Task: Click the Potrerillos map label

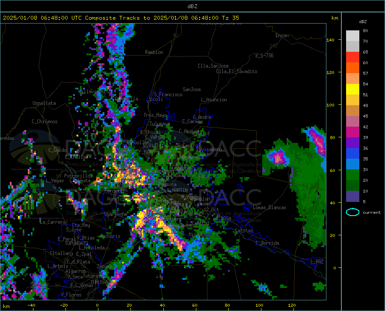Action: (78, 176)
